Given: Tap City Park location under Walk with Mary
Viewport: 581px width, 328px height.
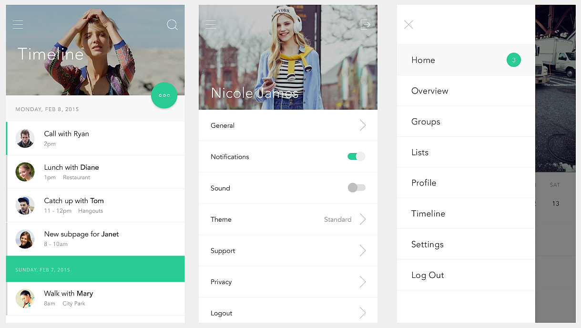Looking at the screenshot, I should (74, 303).
